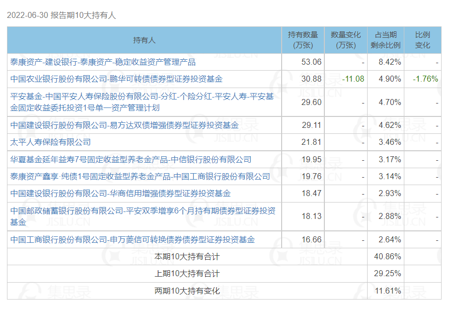Click 华夏基金延年益寿7号 养老金产品 link
This screenshot has height=310, width=455.
131,160
